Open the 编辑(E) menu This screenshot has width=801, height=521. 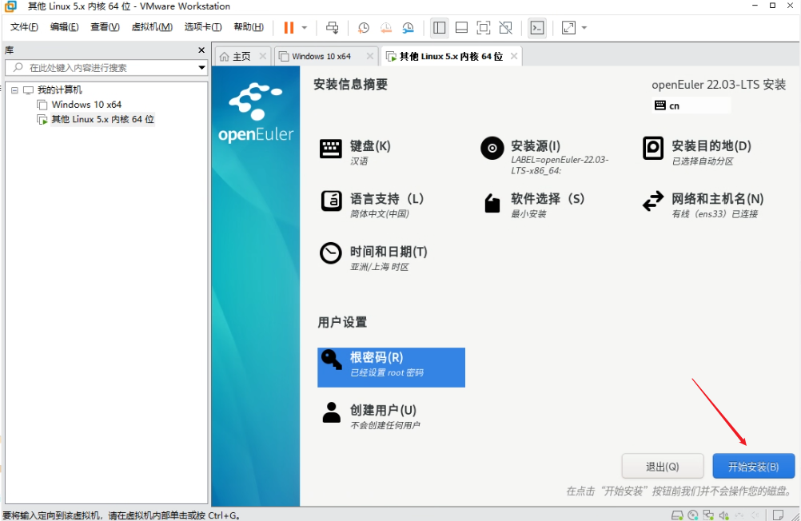click(65, 27)
